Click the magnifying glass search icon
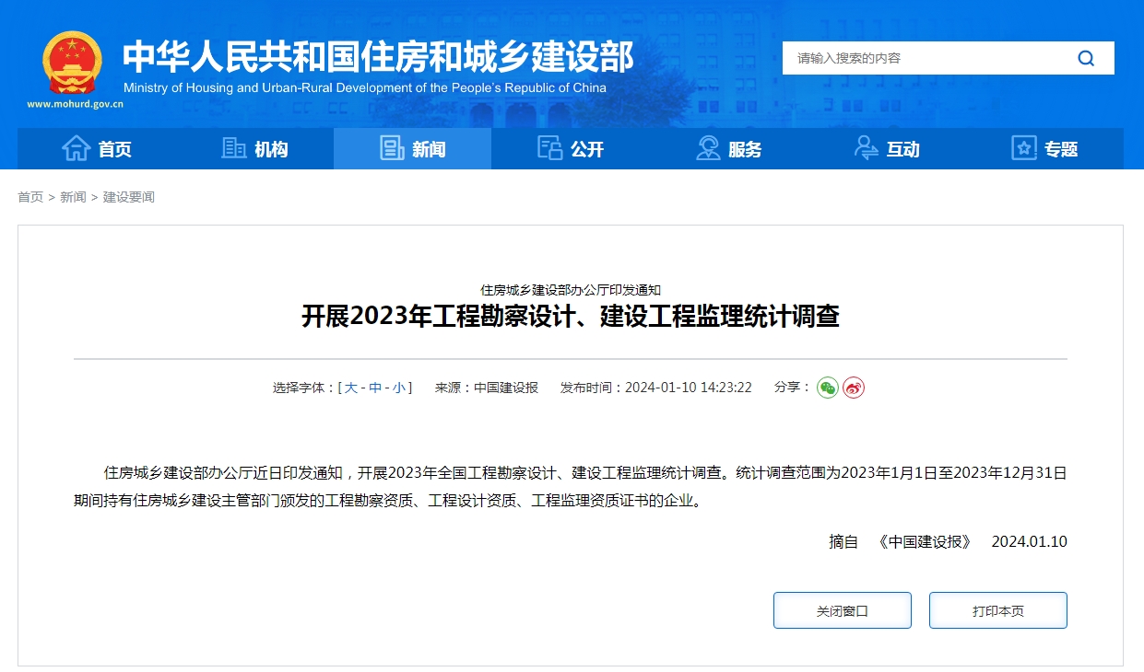 1086,57
